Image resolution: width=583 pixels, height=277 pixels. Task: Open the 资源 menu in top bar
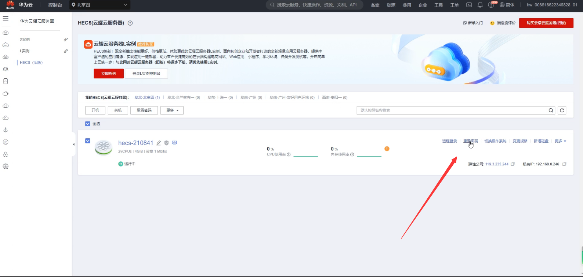click(x=391, y=5)
